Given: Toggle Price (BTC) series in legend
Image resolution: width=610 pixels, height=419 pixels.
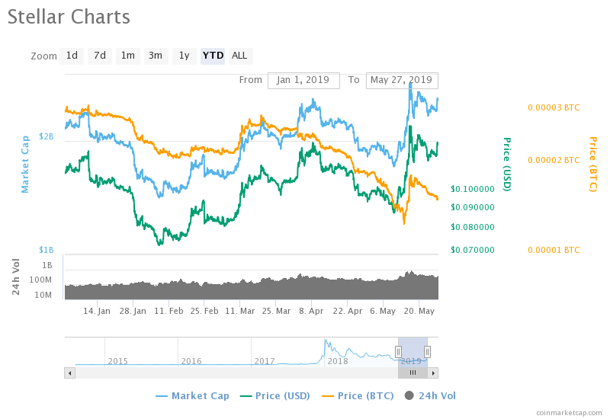Looking at the screenshot, I should coord(358,396).
